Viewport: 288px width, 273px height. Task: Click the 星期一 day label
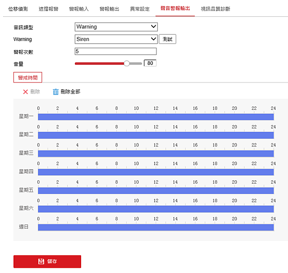tap(26, 116)
